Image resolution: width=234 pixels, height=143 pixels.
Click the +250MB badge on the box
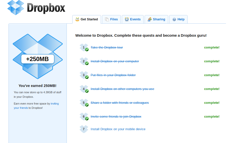(38, 59)
